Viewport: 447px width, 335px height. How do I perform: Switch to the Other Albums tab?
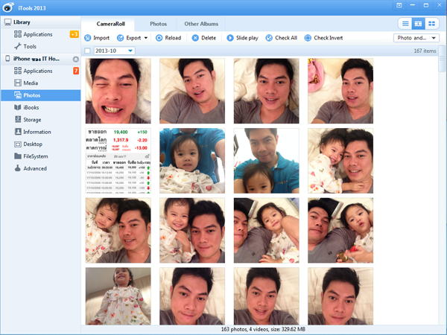click(x=203, y=24)
